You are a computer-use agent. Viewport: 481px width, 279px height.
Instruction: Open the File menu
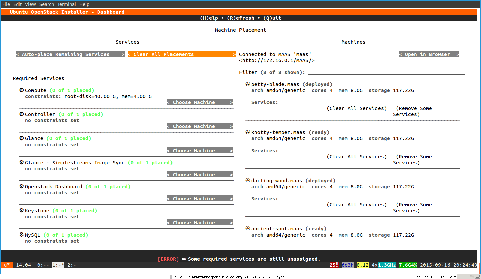coord(6,4)
